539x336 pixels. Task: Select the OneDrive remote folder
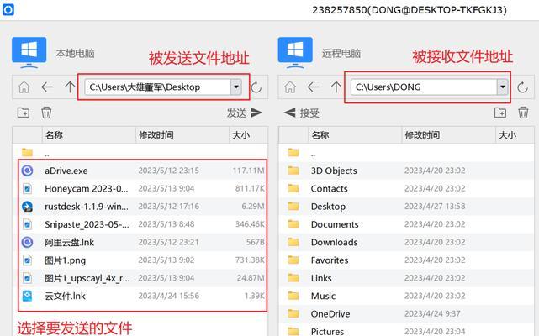point(406,313)
